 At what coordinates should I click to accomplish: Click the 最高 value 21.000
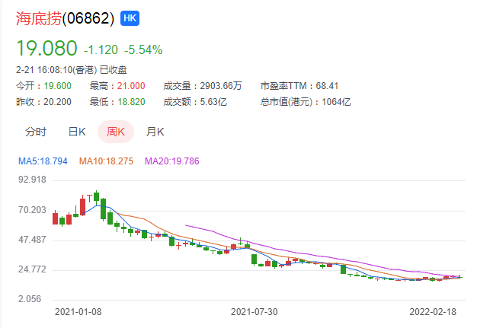click(x=131, y=86)
